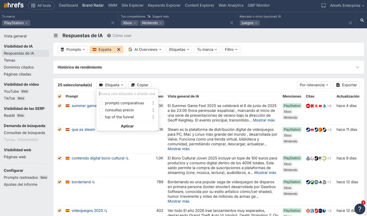Click the +6 citations for summer game row

329,106
